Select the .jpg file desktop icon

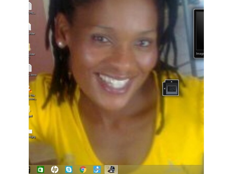coord(31,132)
